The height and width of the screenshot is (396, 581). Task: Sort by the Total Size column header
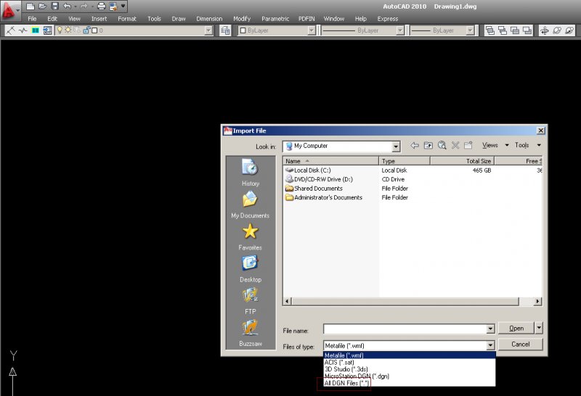tap(462, 161)
